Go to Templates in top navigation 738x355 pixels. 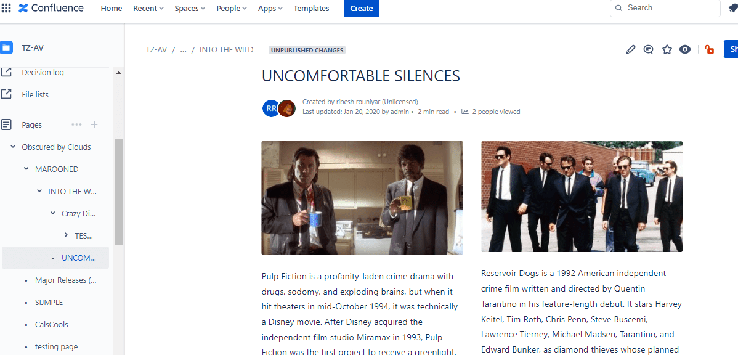[311, 8]
